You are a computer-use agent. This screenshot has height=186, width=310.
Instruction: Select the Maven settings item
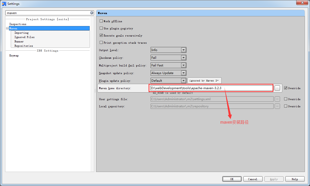(49, 28)
